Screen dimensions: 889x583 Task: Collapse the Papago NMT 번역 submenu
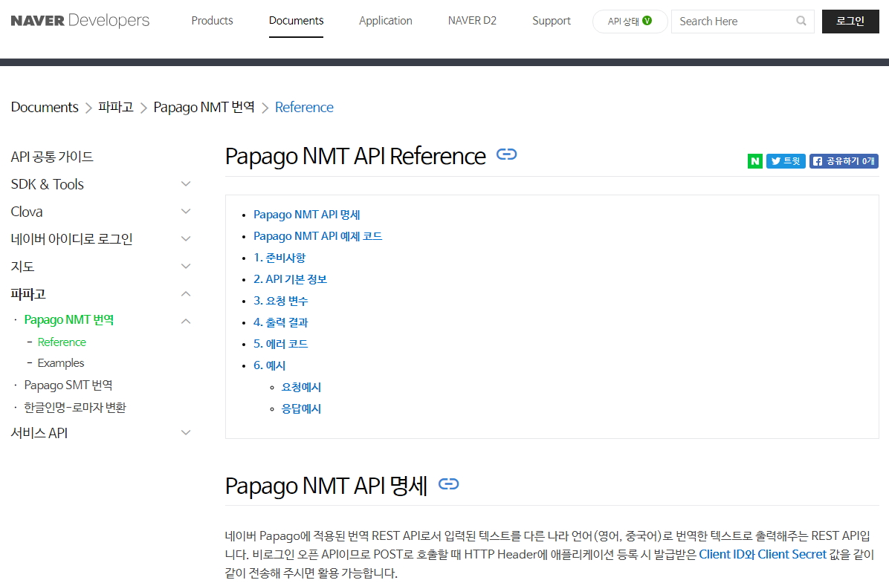tap(185, 322)
